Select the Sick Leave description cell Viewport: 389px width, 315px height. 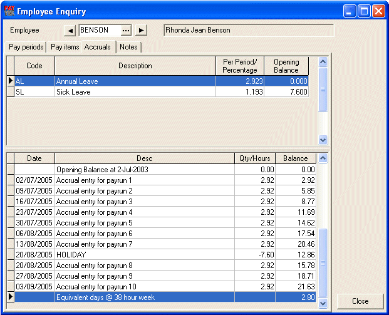(135, 92)
